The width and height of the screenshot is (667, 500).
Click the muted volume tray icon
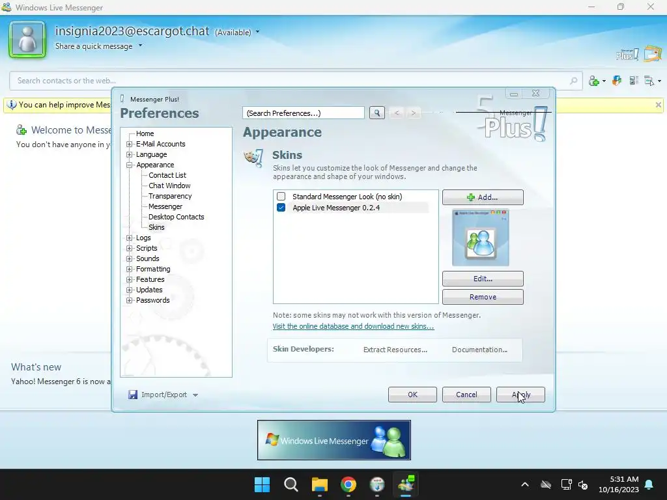coord(583,484)
